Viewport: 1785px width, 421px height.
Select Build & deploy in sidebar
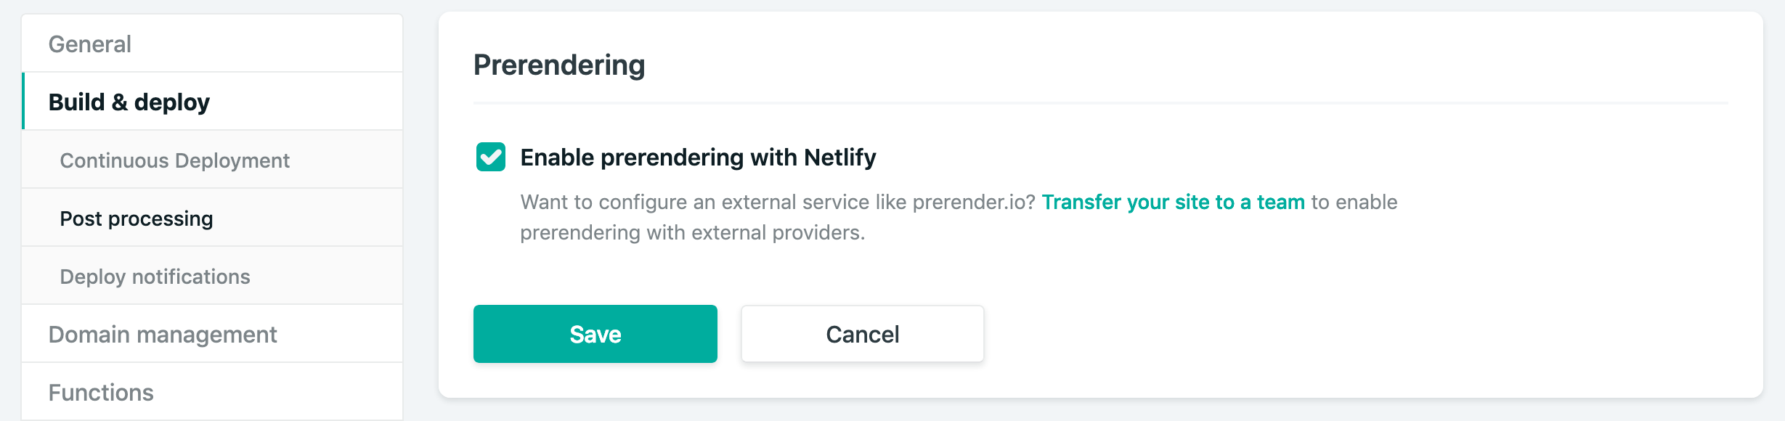point(129,102)
